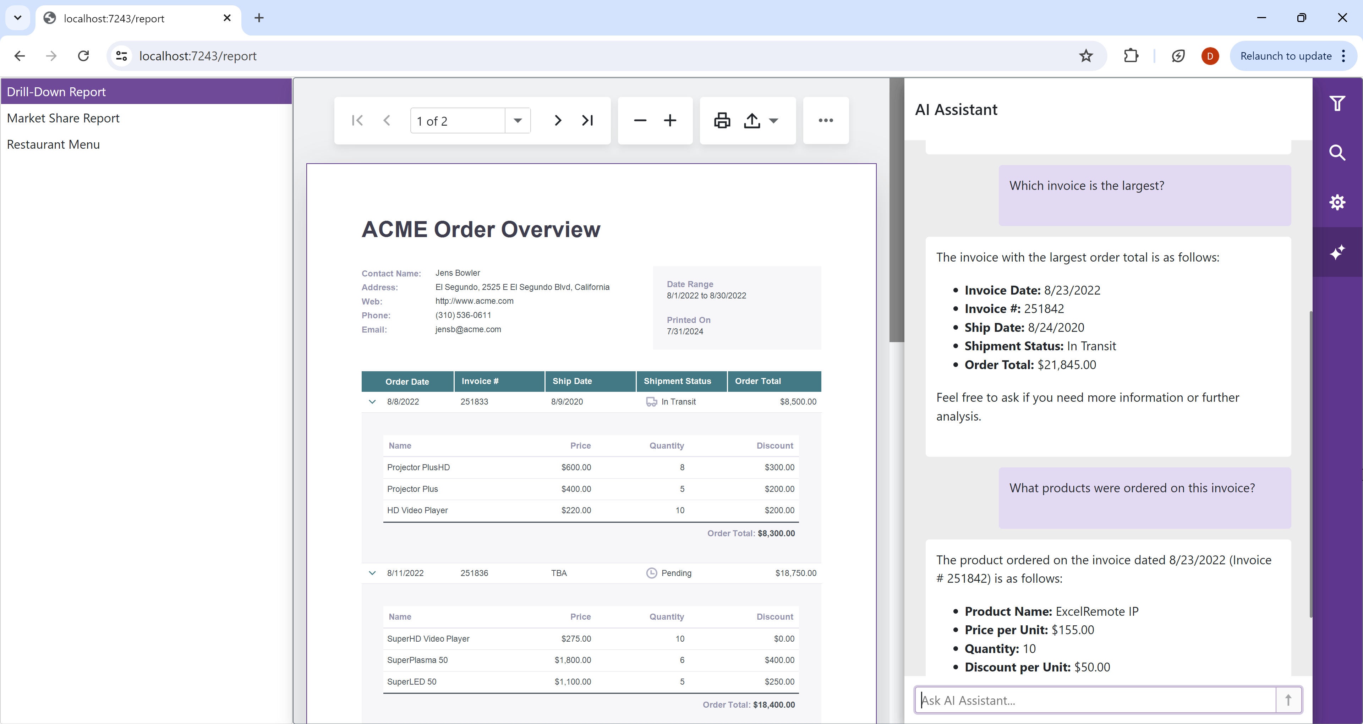Collapse invoice 251833 details with its chevron
The width and height of the screenshot is (1363, 724).
[x=372, y=401]
